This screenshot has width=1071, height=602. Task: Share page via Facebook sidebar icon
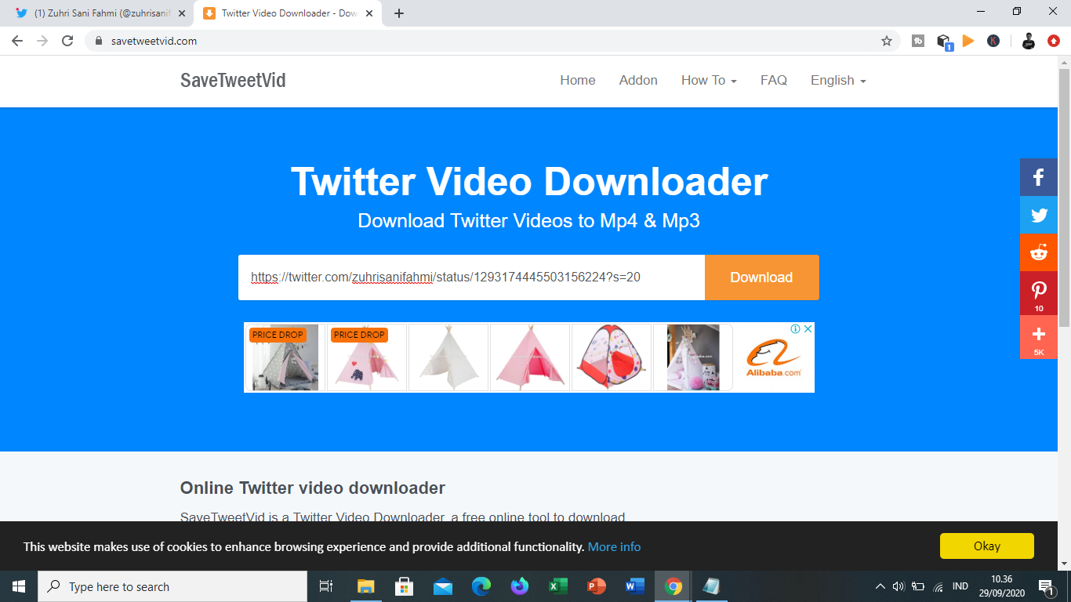1039,177
